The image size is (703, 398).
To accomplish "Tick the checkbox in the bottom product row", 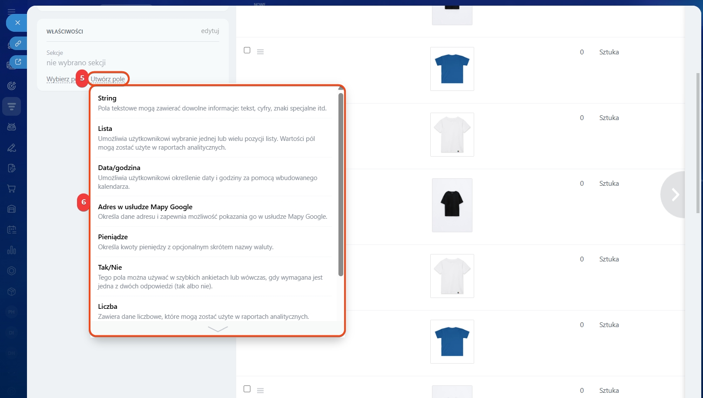I will tap(247, 389).
